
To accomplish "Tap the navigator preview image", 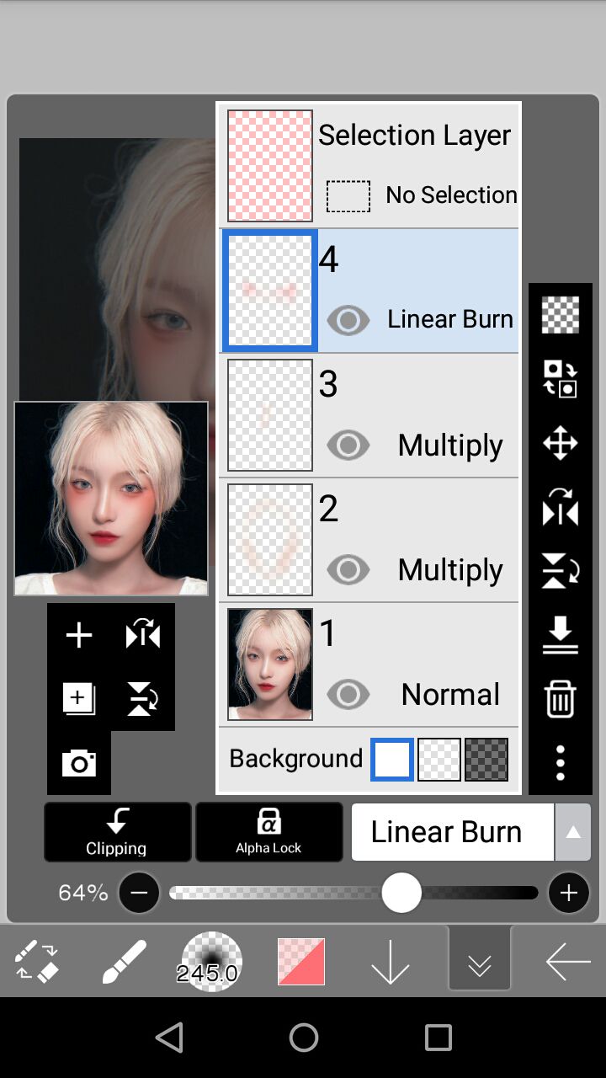I will [x=111, y=499].
